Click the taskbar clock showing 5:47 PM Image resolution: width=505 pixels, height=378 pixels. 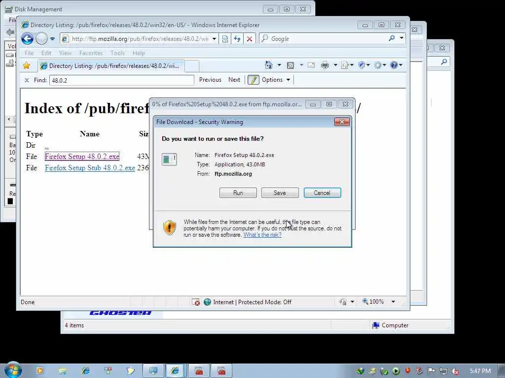point(480,371)
